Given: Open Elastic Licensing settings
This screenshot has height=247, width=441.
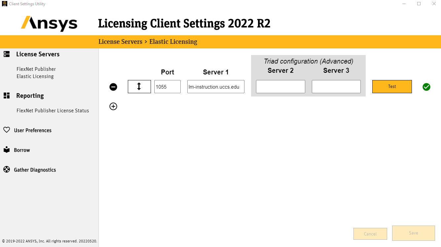Looking at the screenshot, I should pos(35,76).
